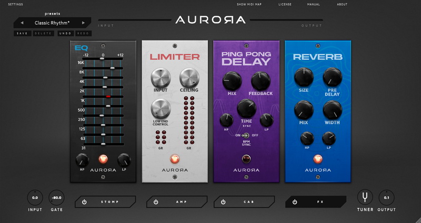
Task: Open the Tuner fork icon
Action: tap(365, 198)
